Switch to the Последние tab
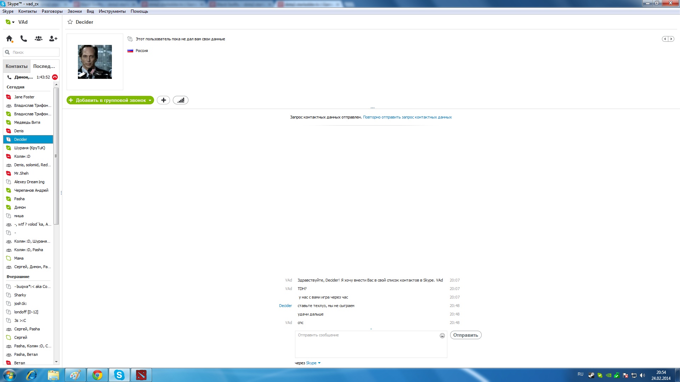 (x=44, y=66)
